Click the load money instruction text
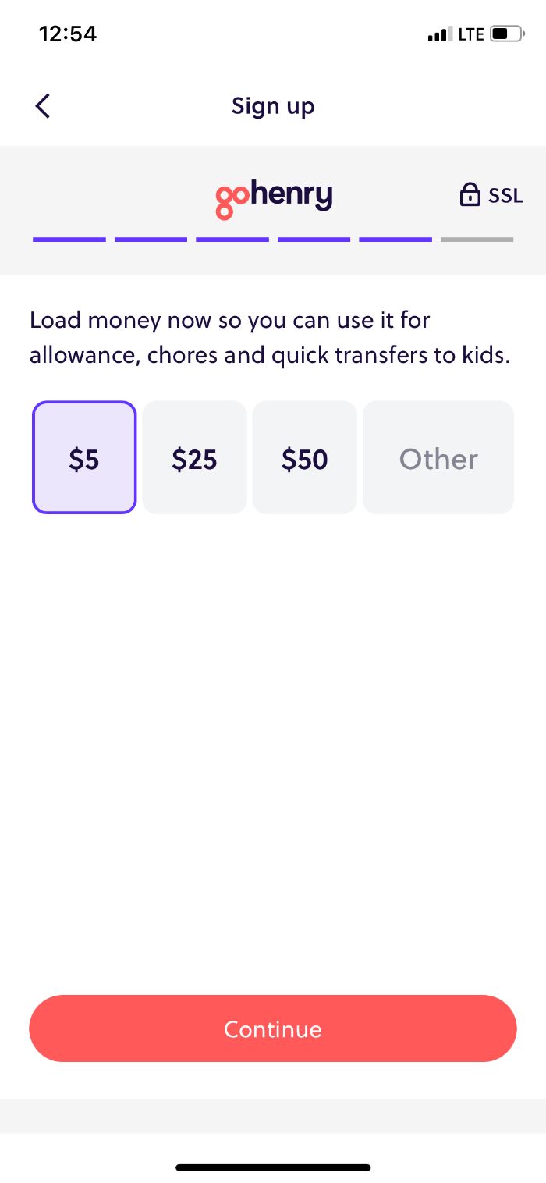The height and width of the screenshot is (1183, 546). coord(269,337)
